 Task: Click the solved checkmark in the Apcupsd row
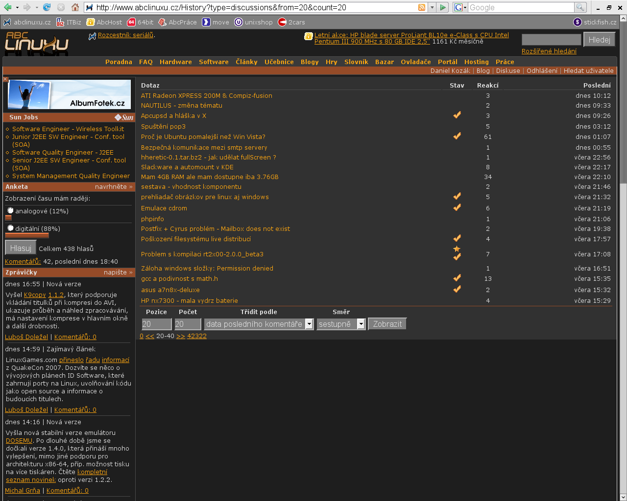(x=457, y=115)
